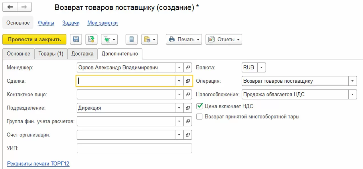Open the Менеджер field's open-form icon
This screenshot has width=363, height=169.
(x=188, y=68)
